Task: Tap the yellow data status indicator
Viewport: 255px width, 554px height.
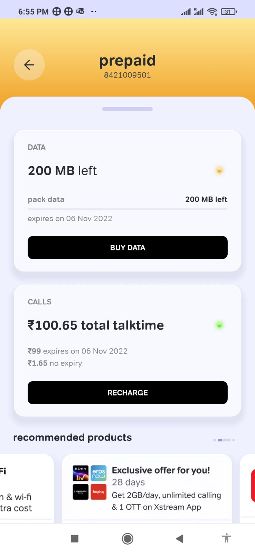Action: (219, 170)
